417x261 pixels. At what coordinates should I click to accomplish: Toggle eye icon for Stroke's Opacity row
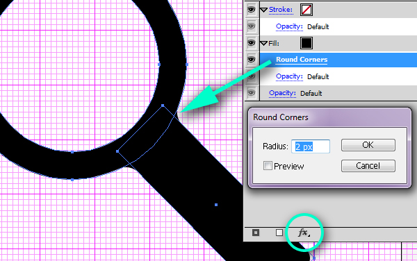(252, 26)
